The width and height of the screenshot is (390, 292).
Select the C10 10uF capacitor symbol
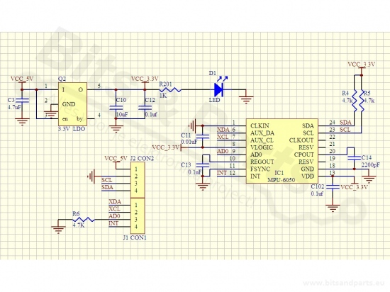(x=116, y=108)
